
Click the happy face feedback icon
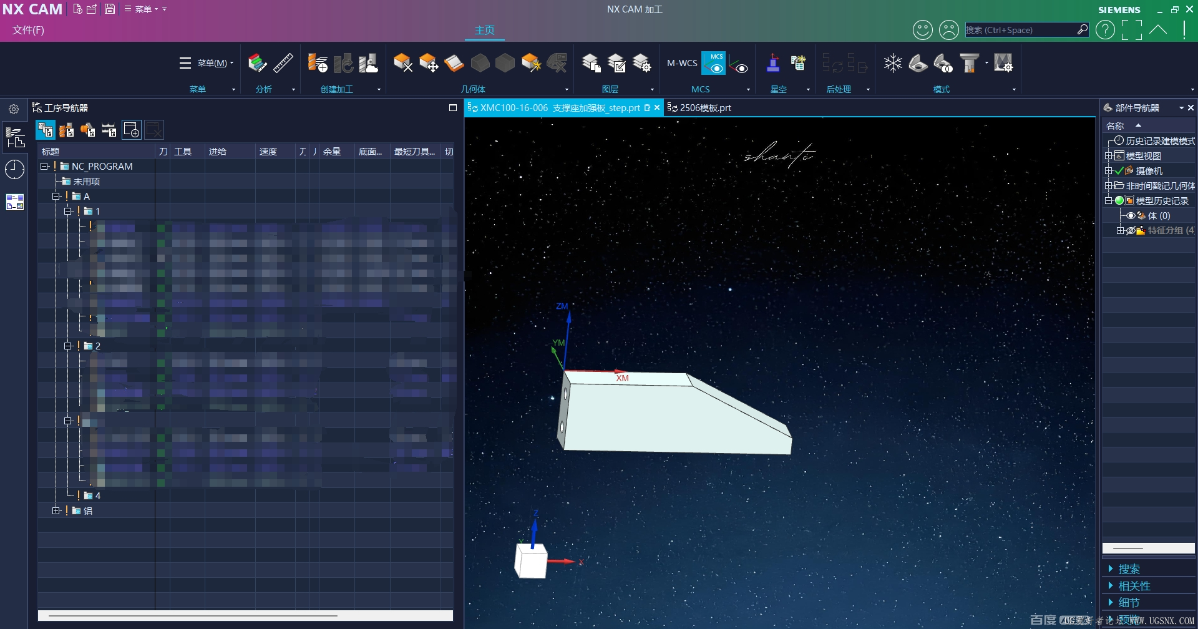coord(922,30)
